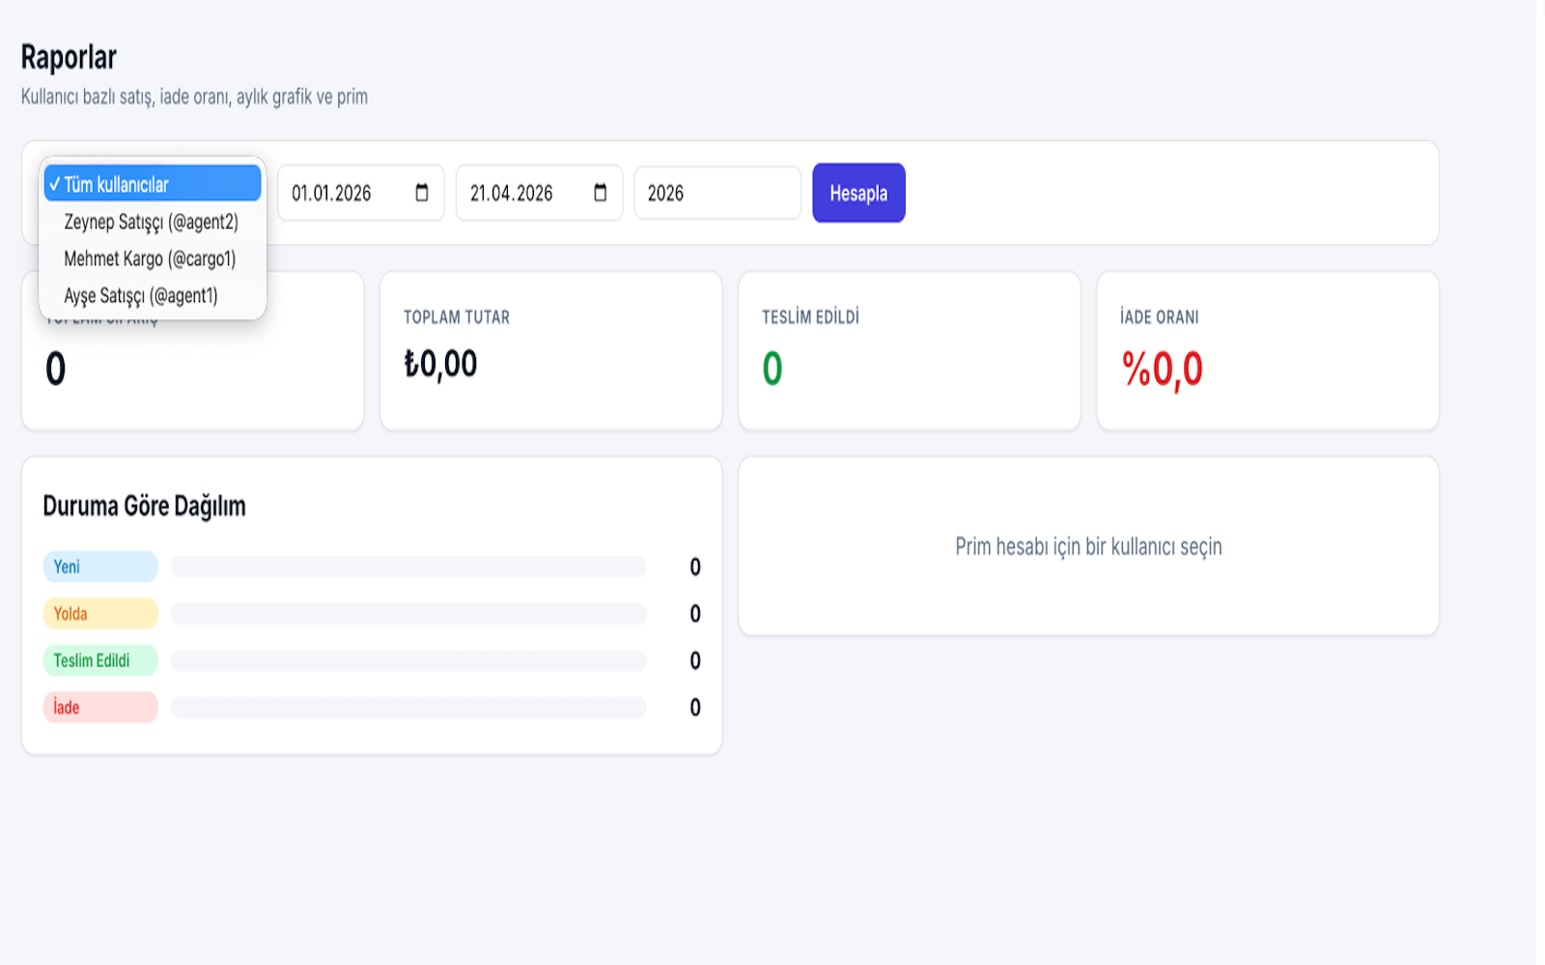This screenshot has height=965, width=1545.
Task: Click the red İade status badge
Action: tap(99, 707)
